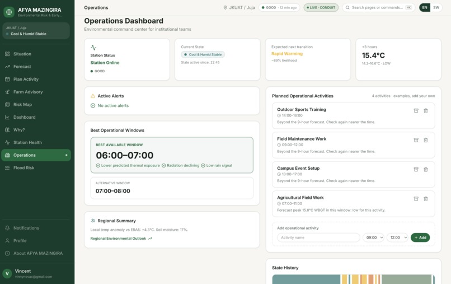This screenshot has width=451, height=284.
Task: Click the search magnifier icon
Action: 347,7
